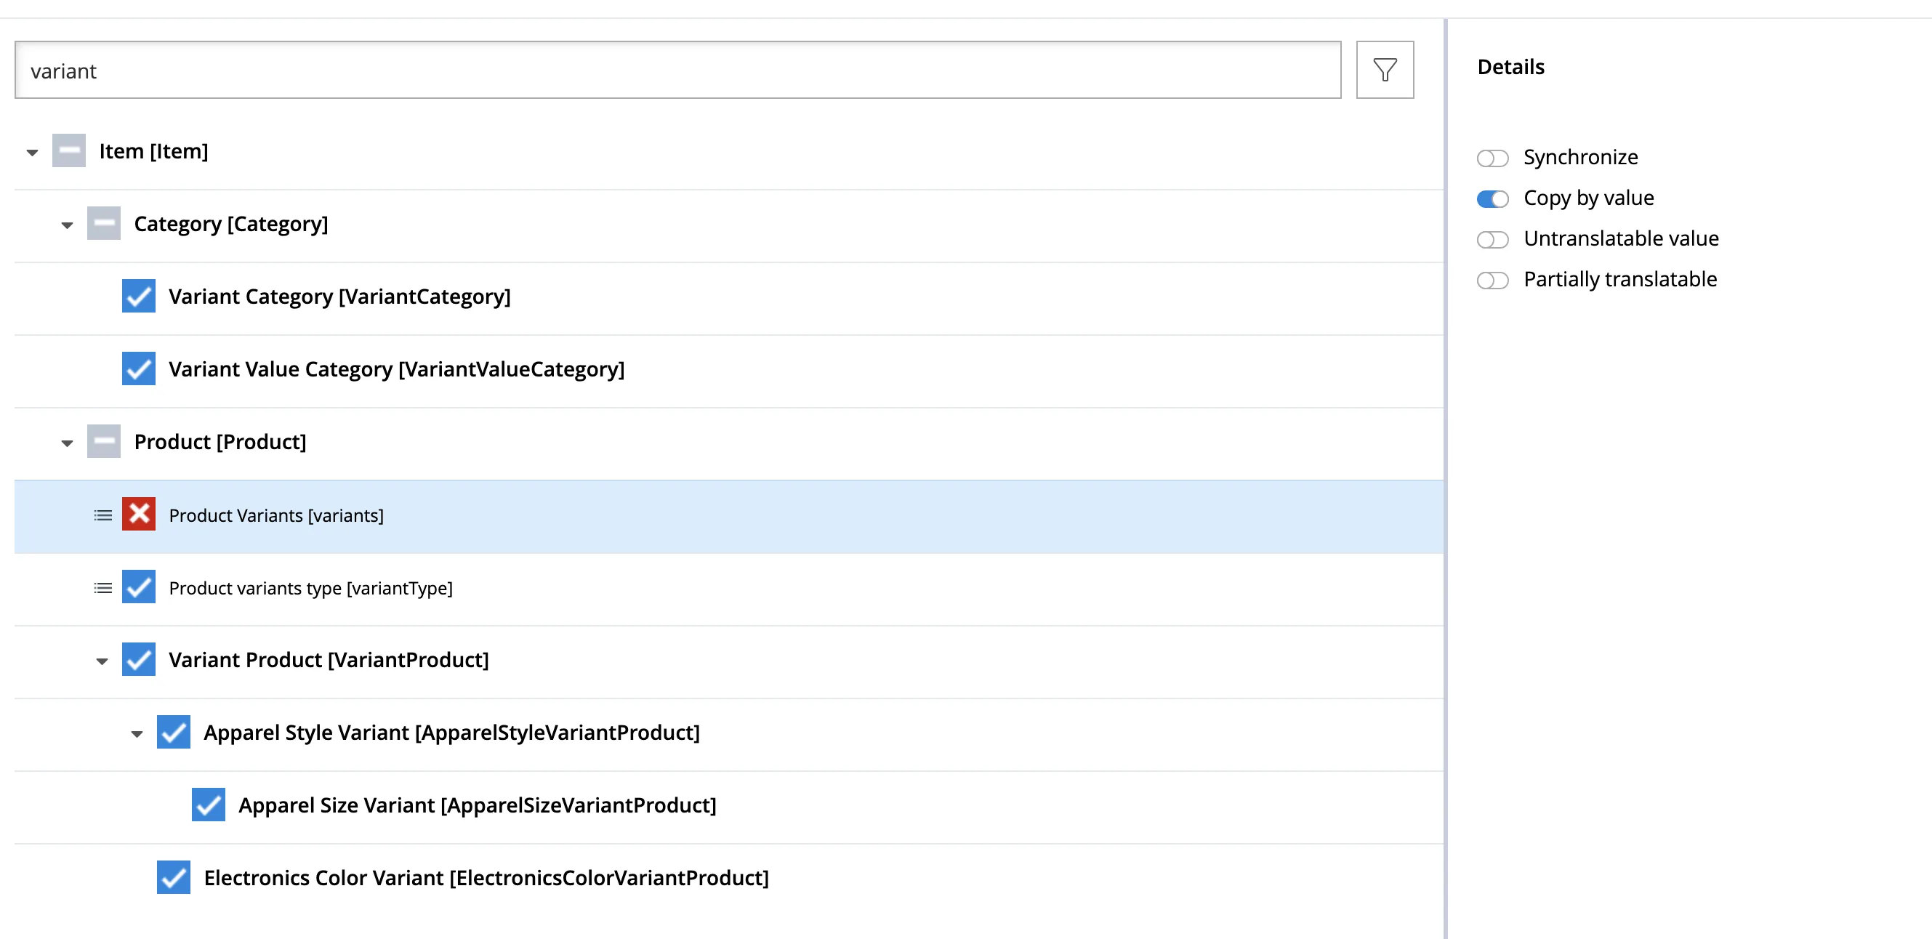
Task: Collapse the Item tree node
Action: pyautogui.click(x=32, y=152)
